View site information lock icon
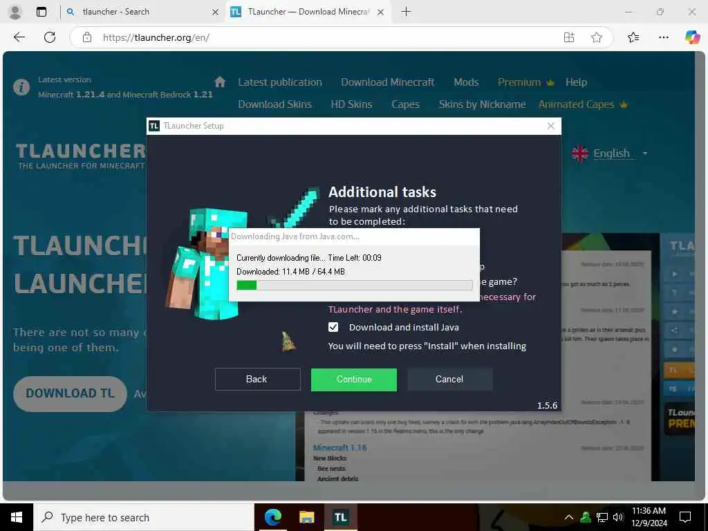 click(x=87, y=37)
